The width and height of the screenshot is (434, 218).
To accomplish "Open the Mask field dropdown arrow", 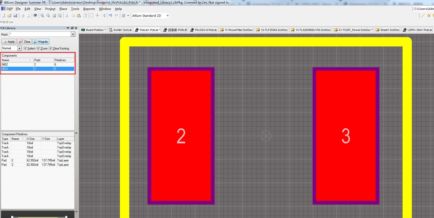I will pyautogui.click(x=73, y=34).
